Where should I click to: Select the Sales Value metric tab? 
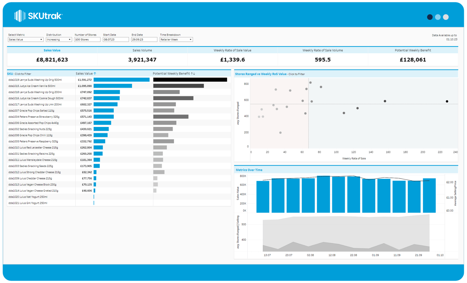click(x=52, y=50)
